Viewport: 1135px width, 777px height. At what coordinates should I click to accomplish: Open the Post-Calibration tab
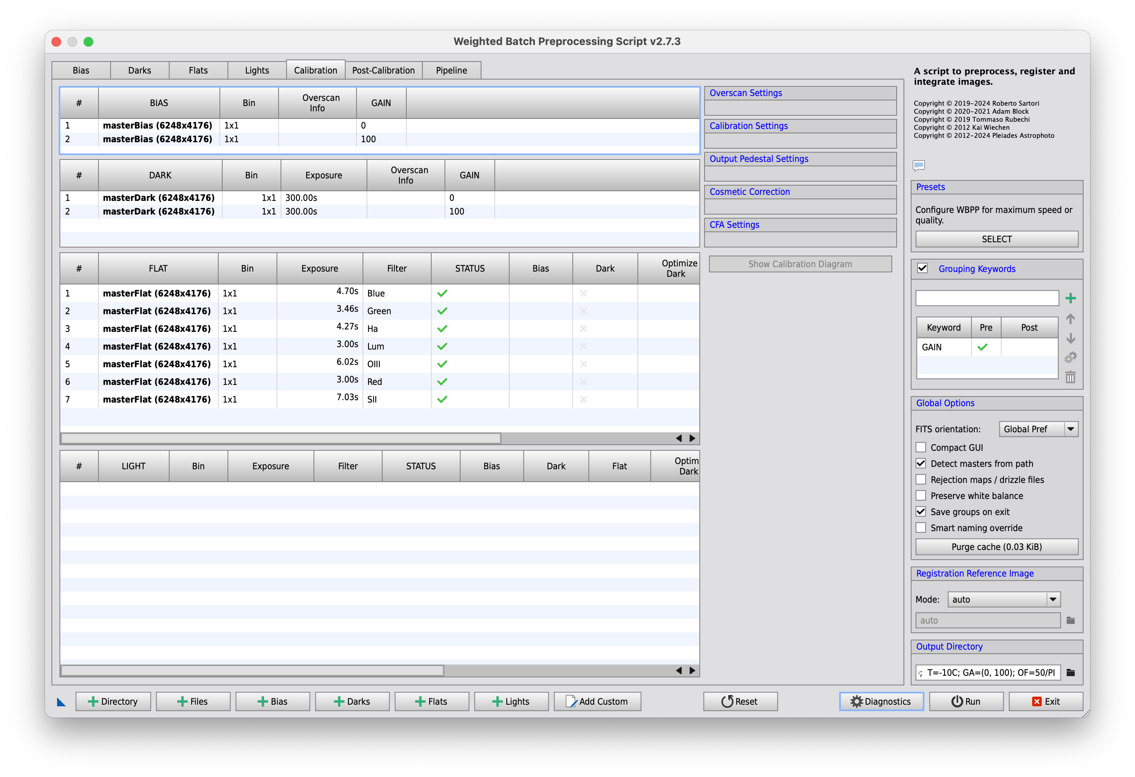pyautogui.click(x=383, y=70)
